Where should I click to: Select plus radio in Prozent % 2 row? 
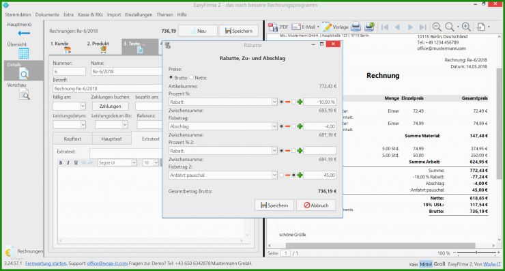(x=293, y=150)
